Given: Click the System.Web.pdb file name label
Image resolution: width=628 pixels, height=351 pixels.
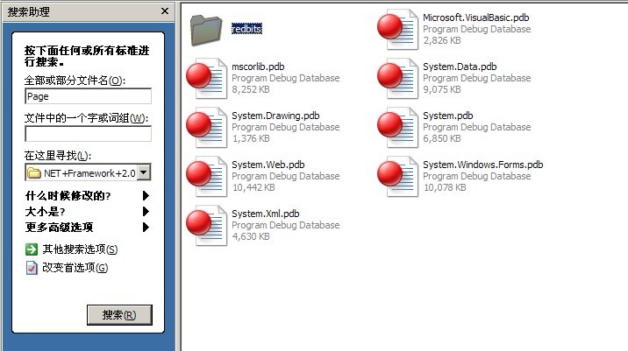Looking at the screenshot, I should pos(268,165).
